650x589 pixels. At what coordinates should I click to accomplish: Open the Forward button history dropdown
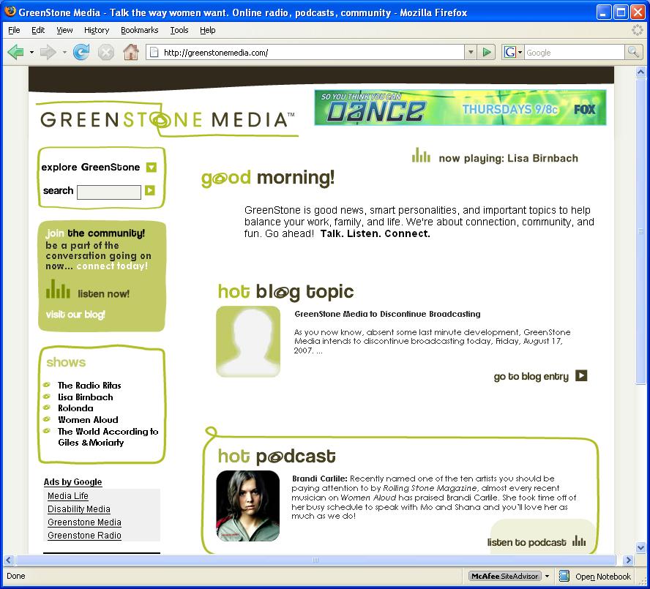coord(64,53)
